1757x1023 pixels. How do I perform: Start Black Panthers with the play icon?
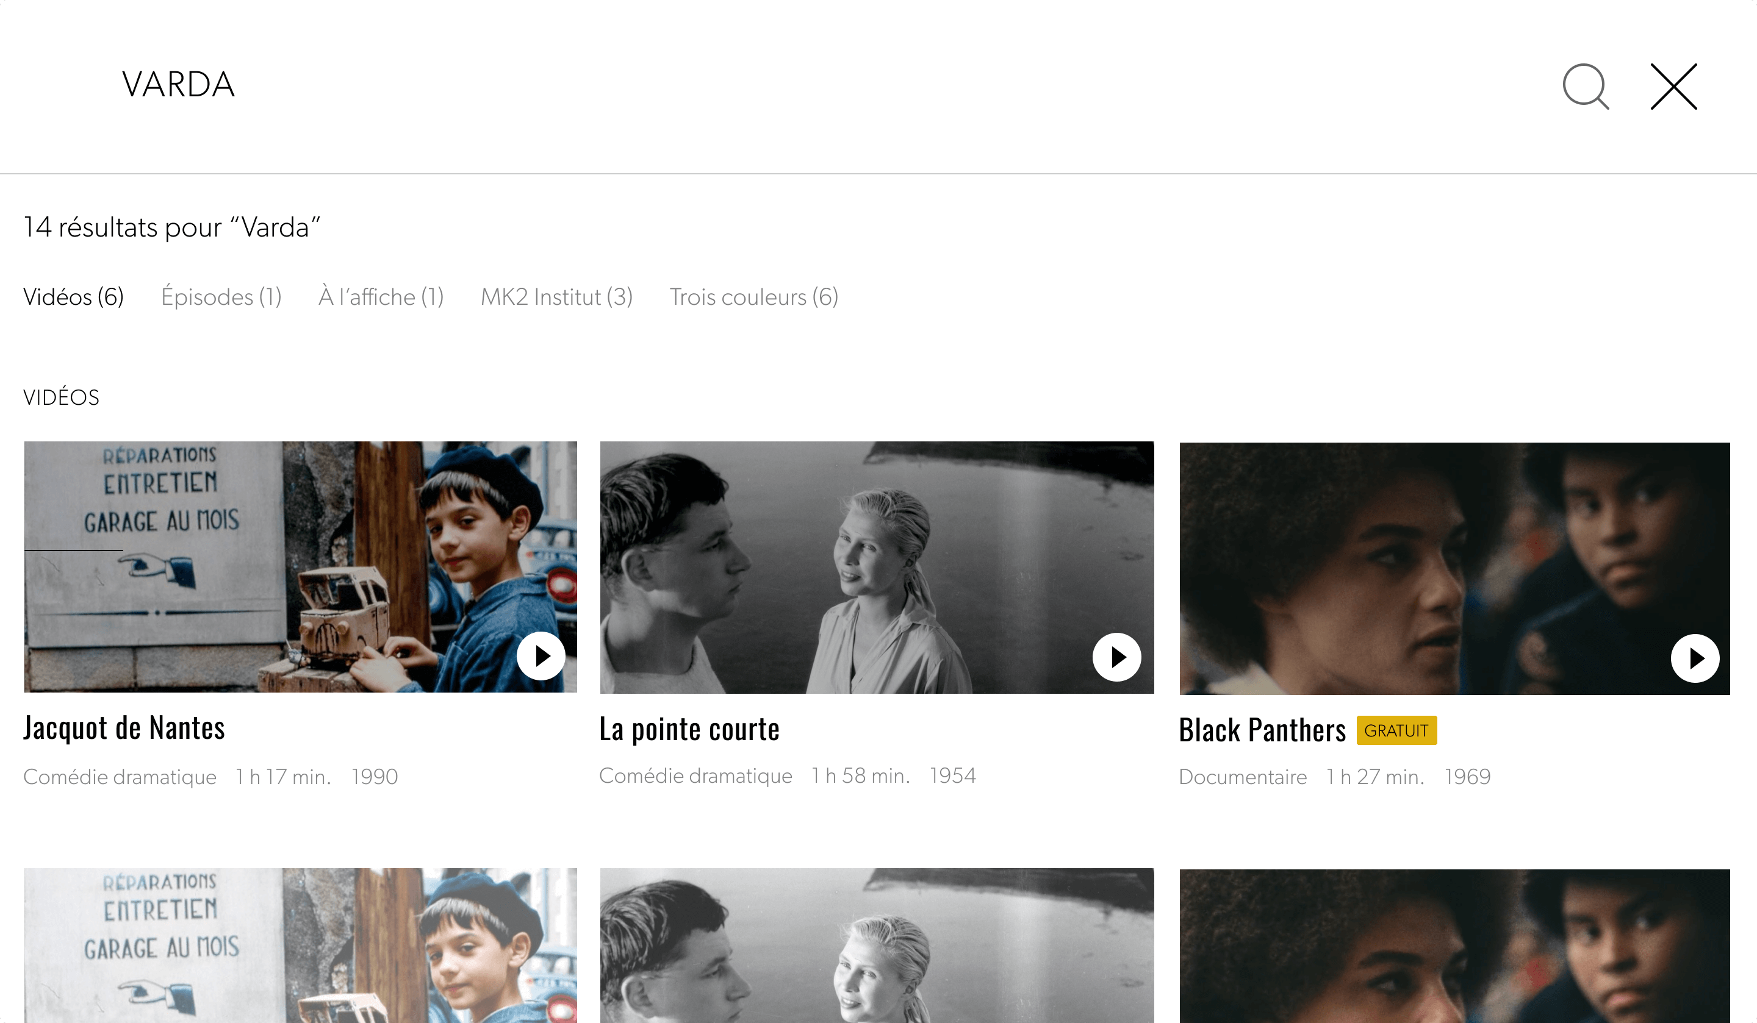(x=1694, y=658)
